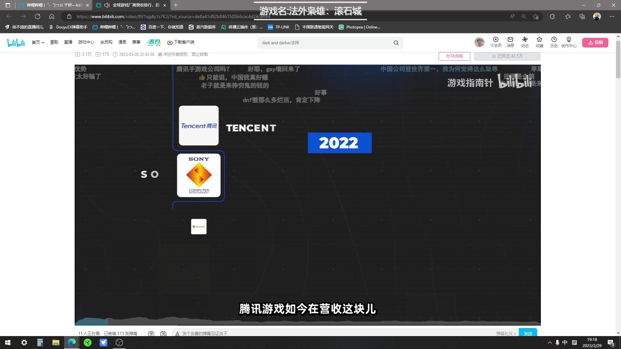Open the 中国联通智能网关 bookmark

[314, 27]
